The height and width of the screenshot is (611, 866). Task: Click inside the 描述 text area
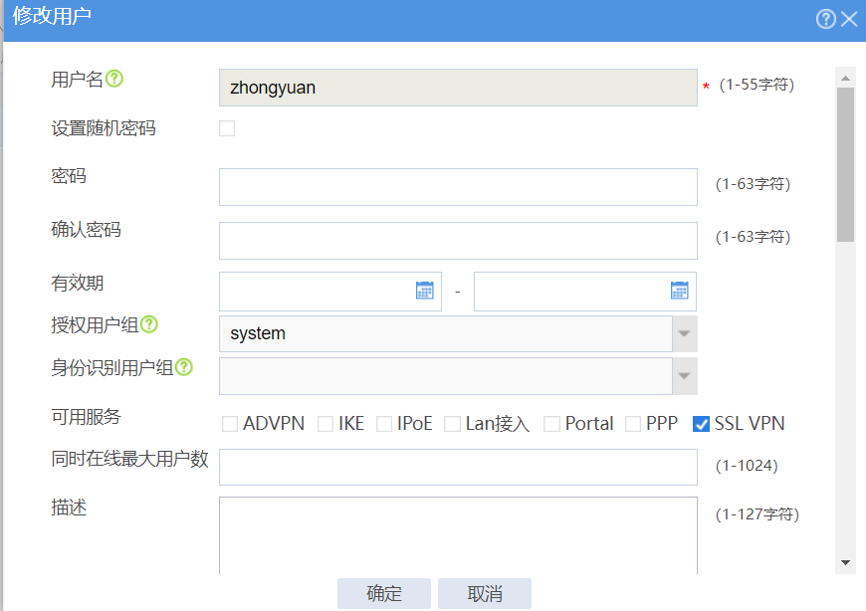(458, 535)
